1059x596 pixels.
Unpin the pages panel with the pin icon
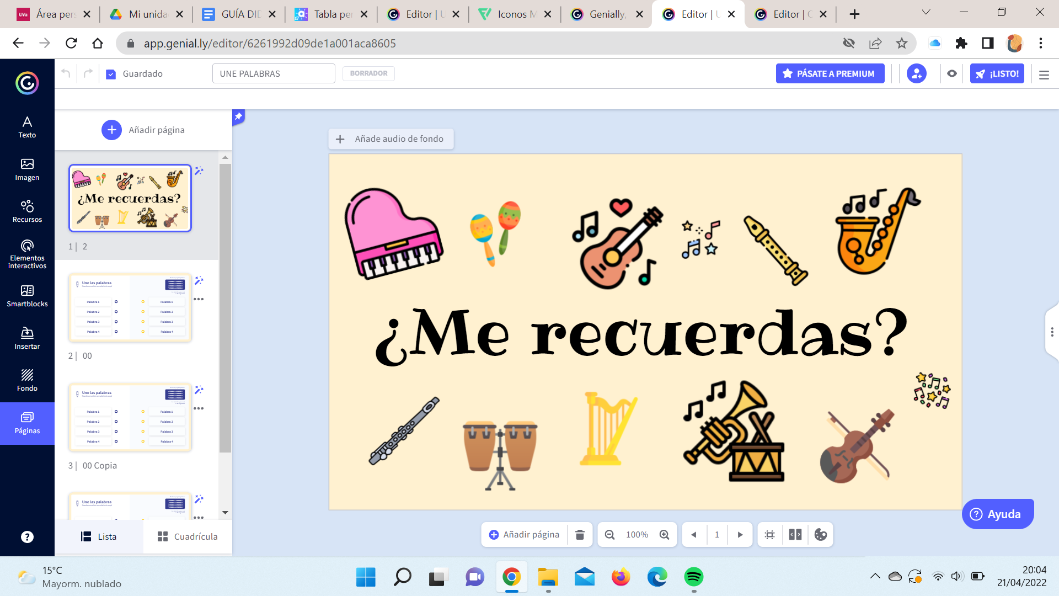tap(238, 116)
